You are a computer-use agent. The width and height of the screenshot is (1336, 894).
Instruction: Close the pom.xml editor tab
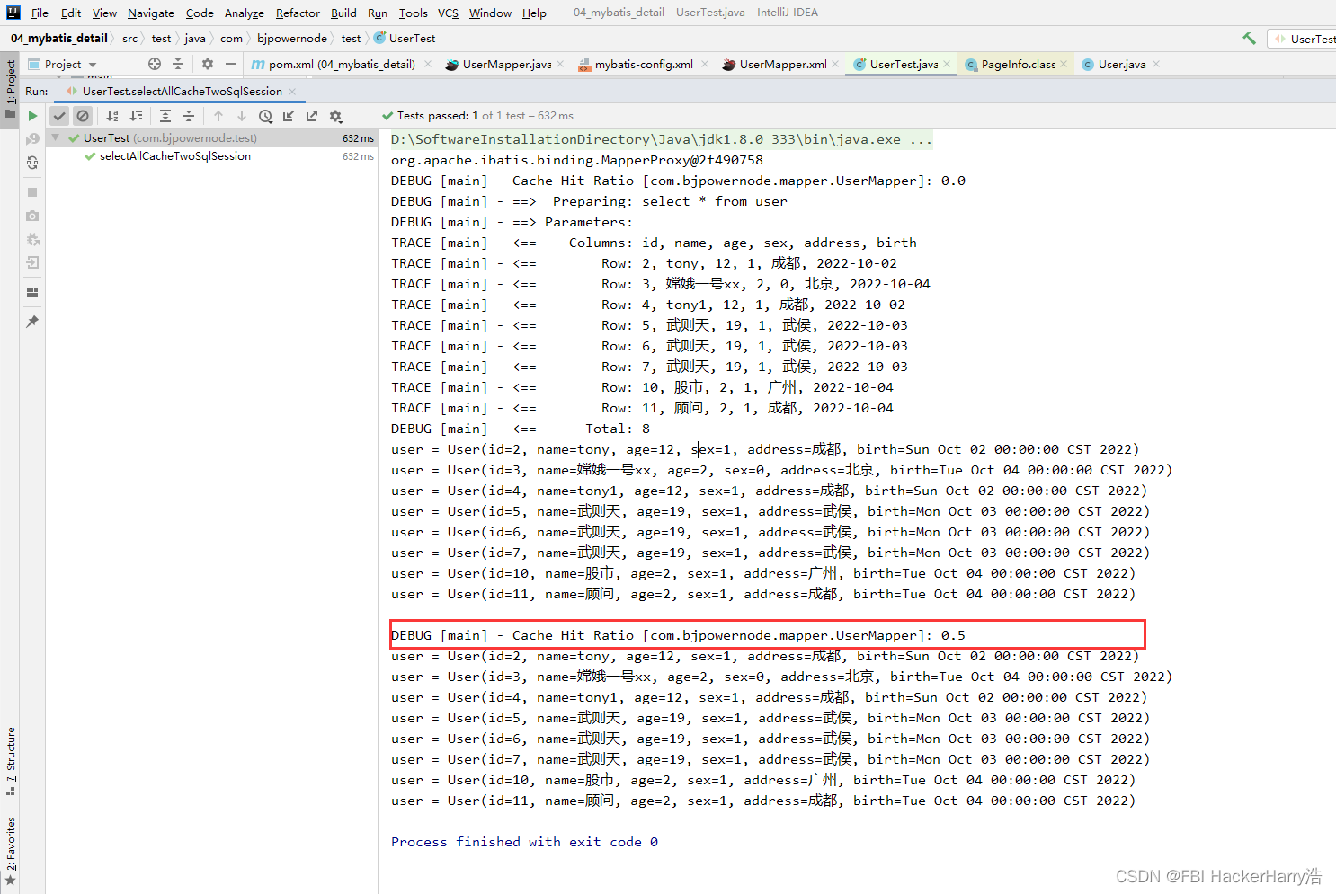pyautogui.click(x=428, y=64)
